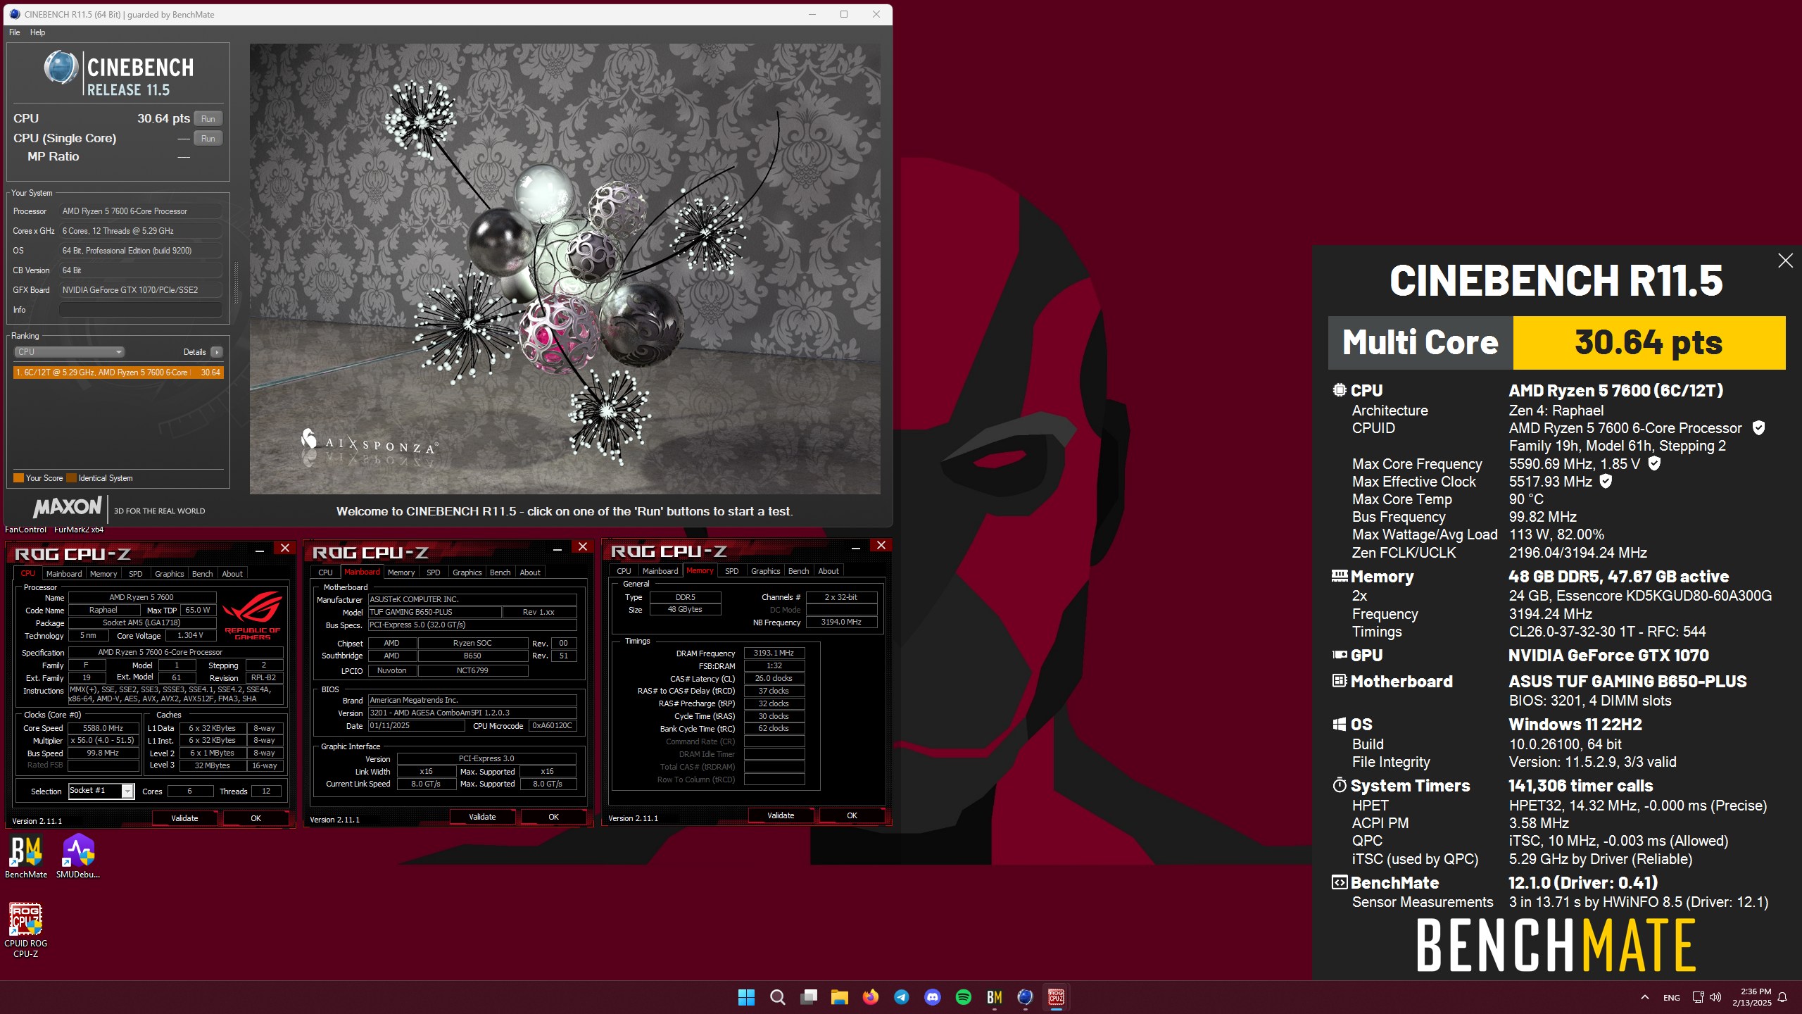Minimize the middle ROG CPU-Z window
This screenshot has height=1014, width=1802.
pos(557,549)
